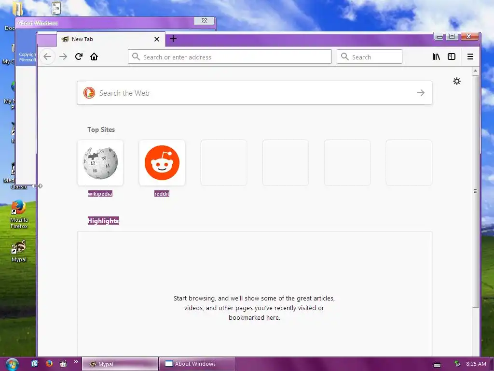Launch Firefox from quick launch bar
This screenshot has height=371, width=494.
tap(49, 363)
